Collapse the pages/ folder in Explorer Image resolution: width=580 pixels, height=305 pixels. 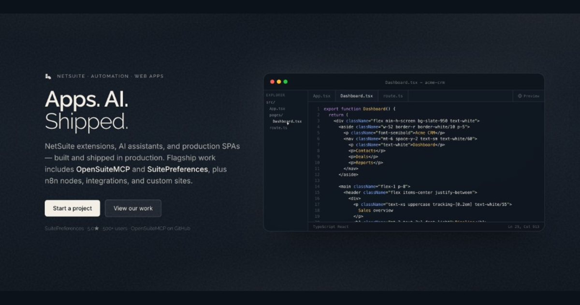tap(276, 115)
